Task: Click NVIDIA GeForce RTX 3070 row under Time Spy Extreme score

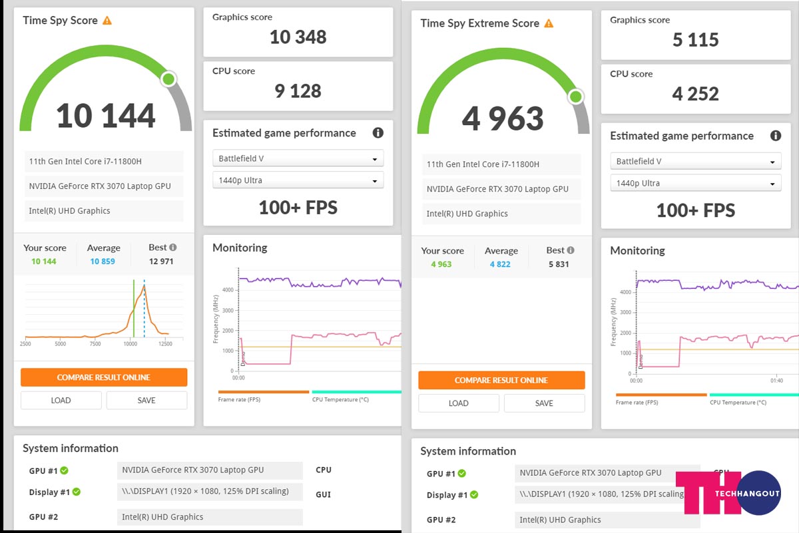Action: (501, 189)
